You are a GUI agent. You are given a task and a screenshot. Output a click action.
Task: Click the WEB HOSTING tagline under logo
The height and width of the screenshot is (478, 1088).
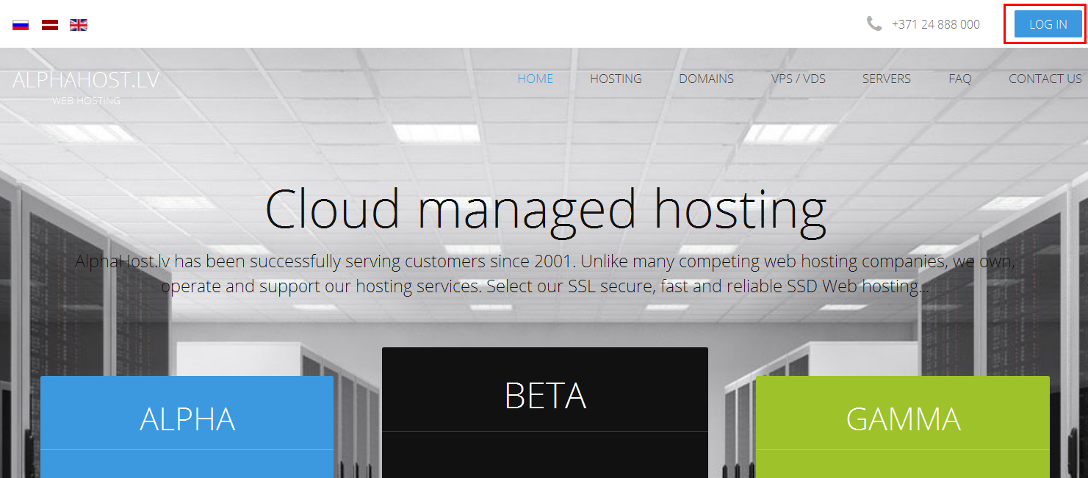tap(86, 101)
